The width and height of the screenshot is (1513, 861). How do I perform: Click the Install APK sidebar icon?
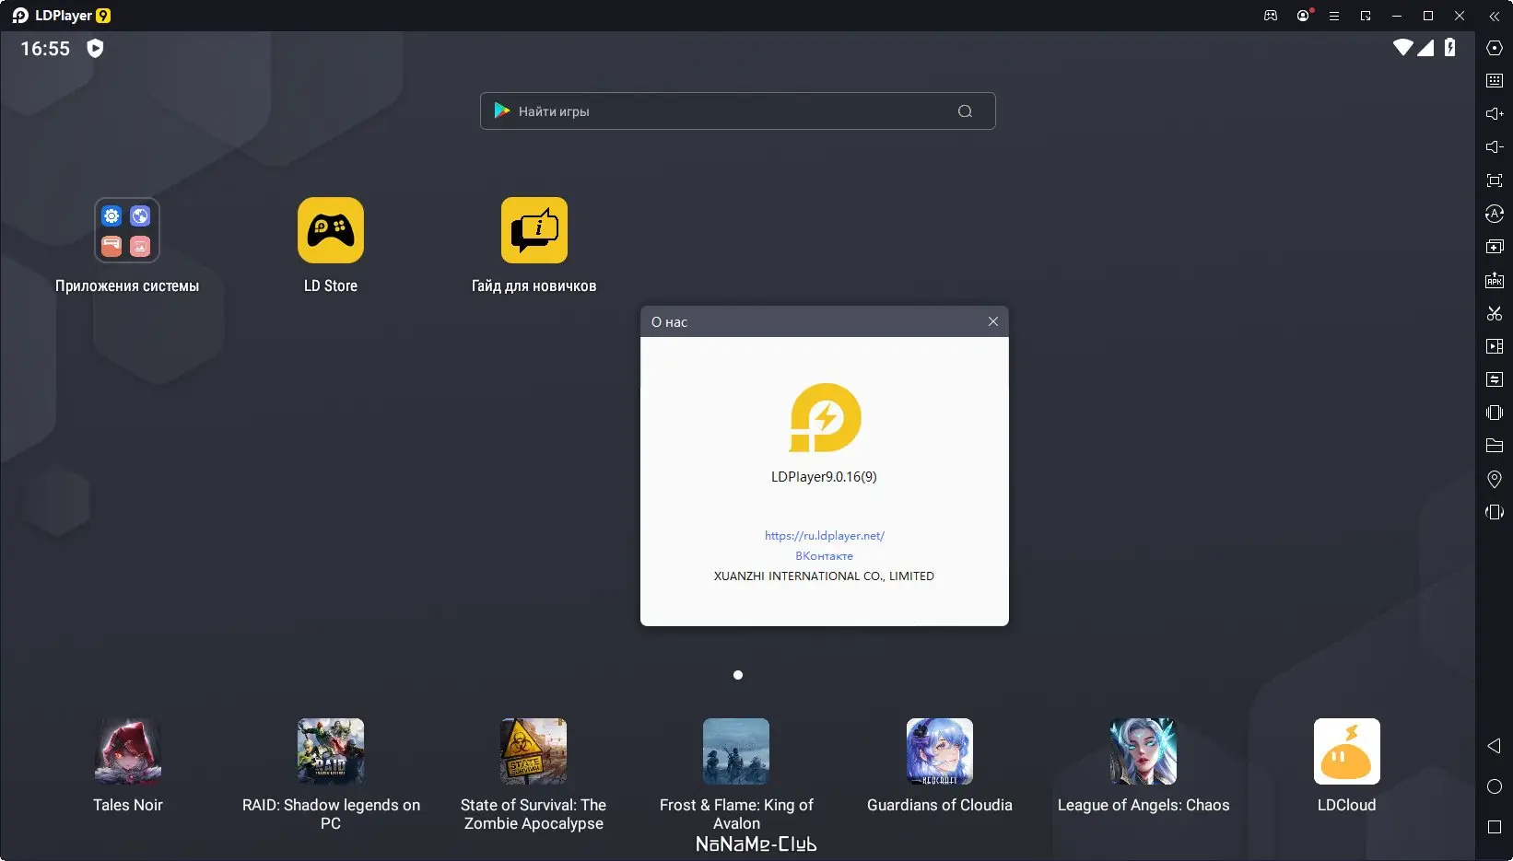[x=1495, y=280]
